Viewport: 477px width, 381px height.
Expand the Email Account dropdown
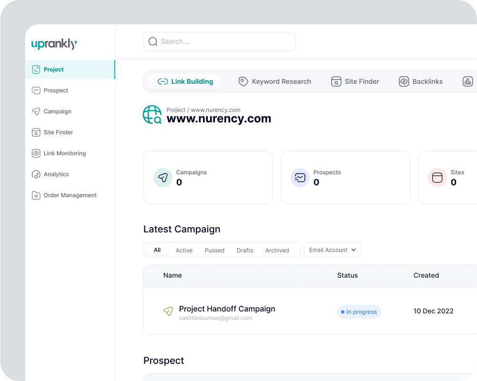pyautogui.click(x=332, y=250)
